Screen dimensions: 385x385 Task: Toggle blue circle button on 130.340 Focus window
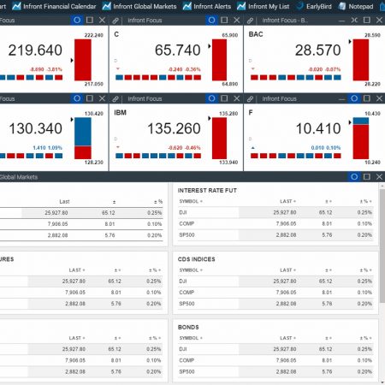(x=77, y=98)
